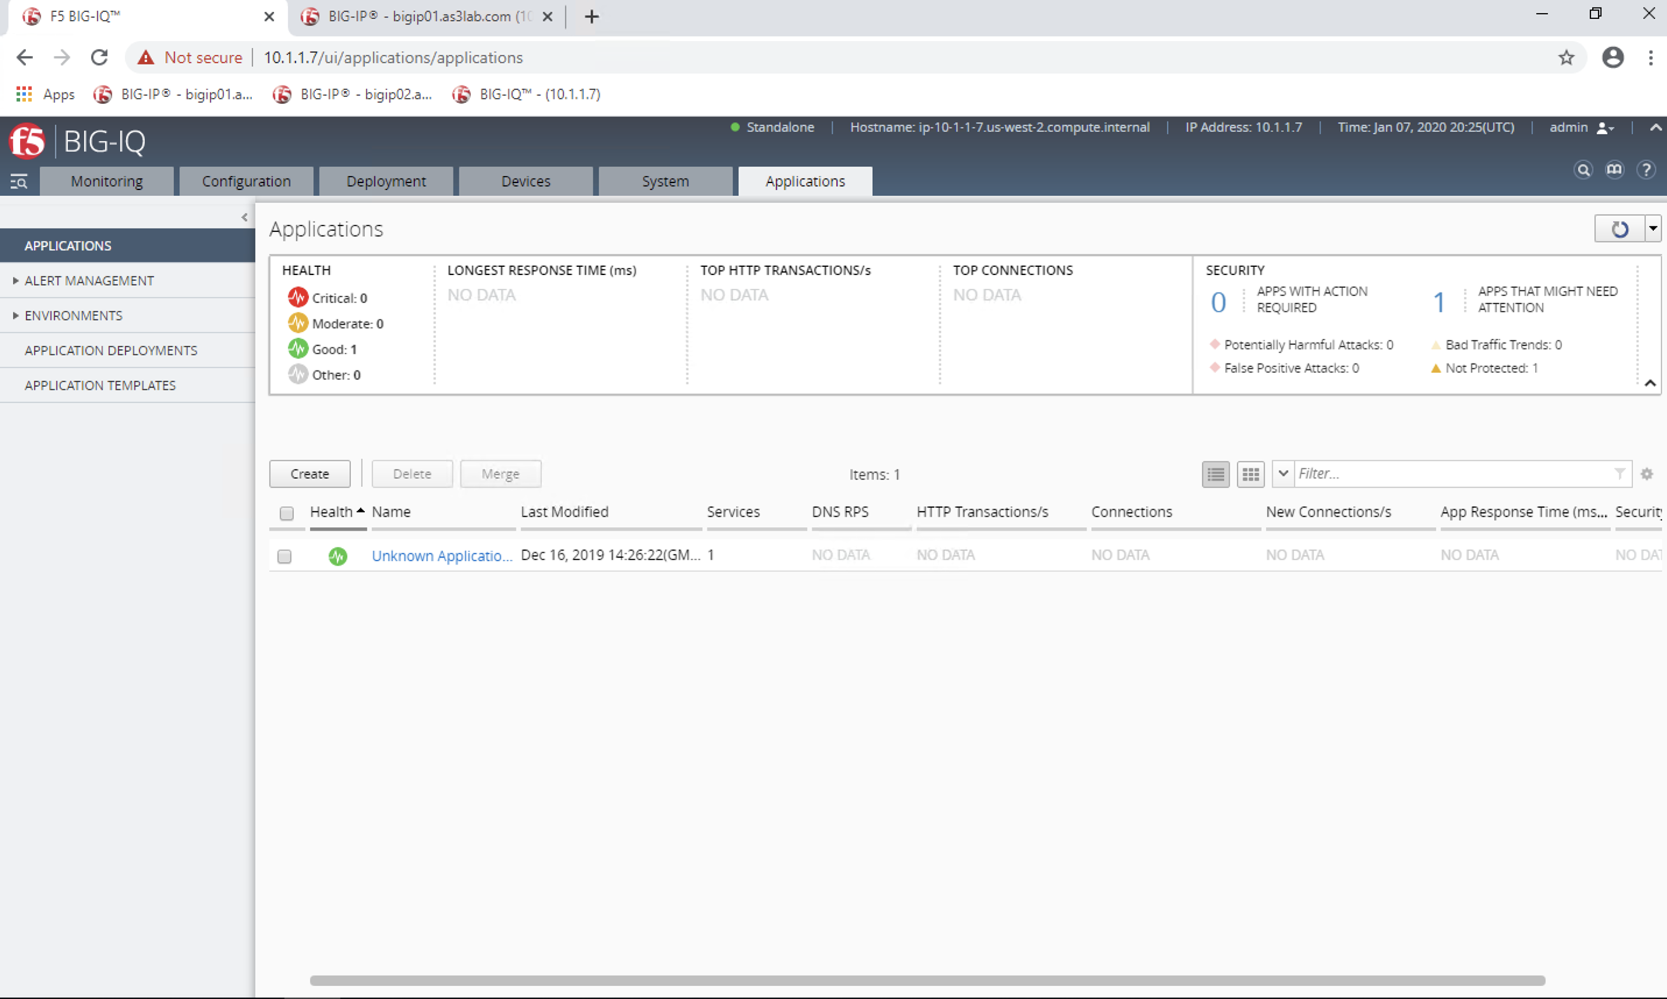This screenshot has width=1667, height=999.
Task: Collapse the left sidebar with the chevron
Action: (245, 217)
